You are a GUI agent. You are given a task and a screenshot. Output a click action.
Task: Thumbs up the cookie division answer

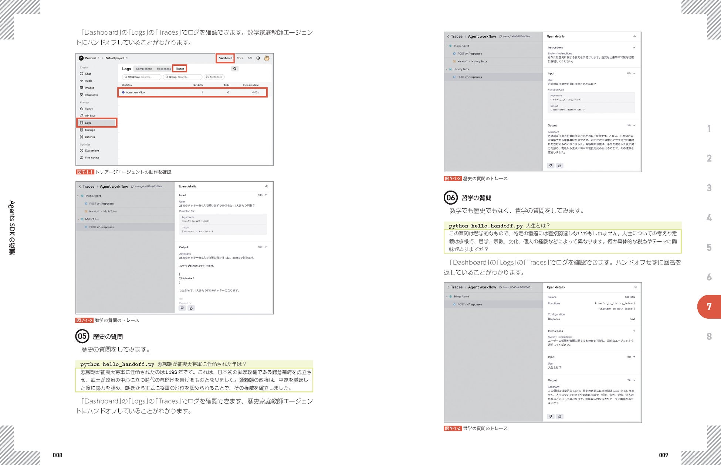(191, 308)
